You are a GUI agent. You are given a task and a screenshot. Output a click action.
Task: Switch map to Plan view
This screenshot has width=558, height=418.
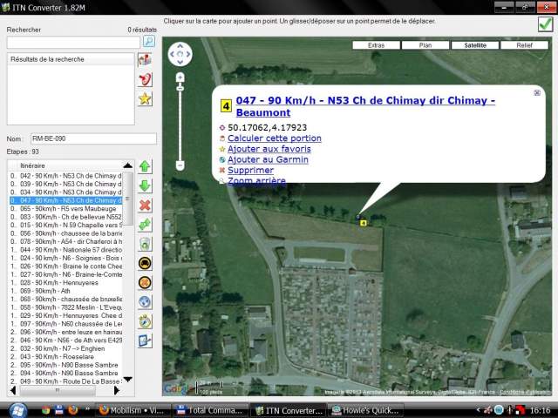(425, 45)
